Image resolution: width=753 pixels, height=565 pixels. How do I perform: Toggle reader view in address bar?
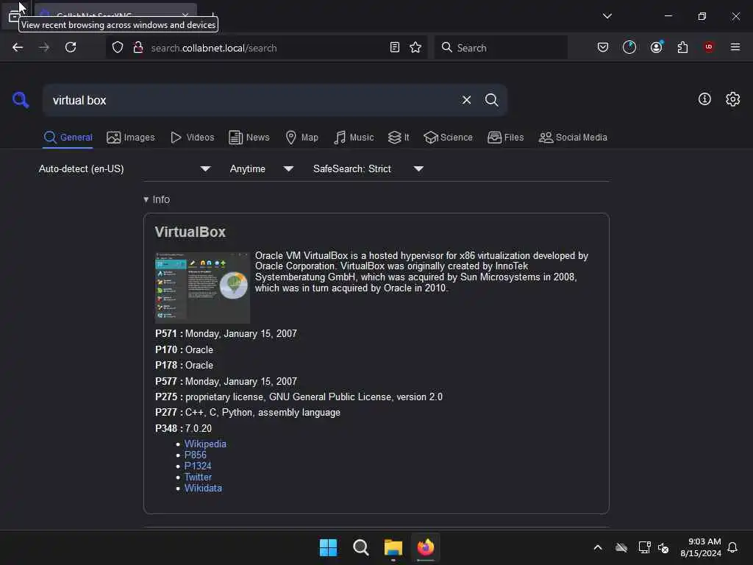click(x=395, y=47)
